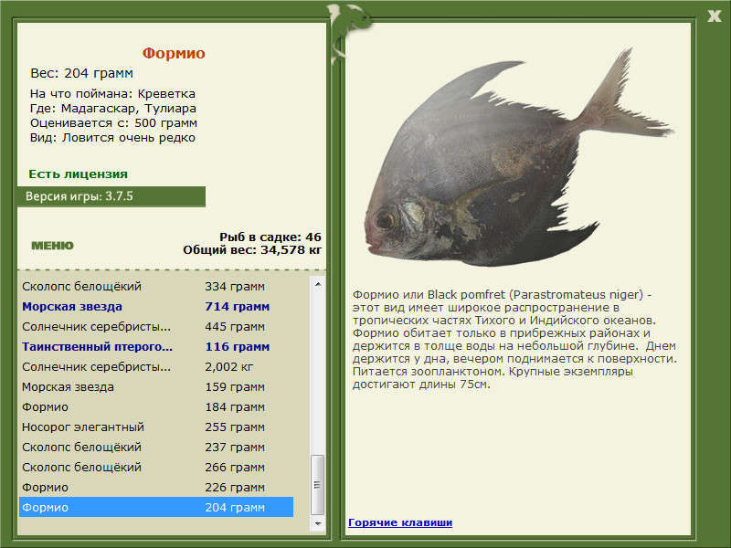The height and width of the screenshot is (548, 731).
Task: Click the Общий вес: 34,578 кг text
Action: (252, 249)
